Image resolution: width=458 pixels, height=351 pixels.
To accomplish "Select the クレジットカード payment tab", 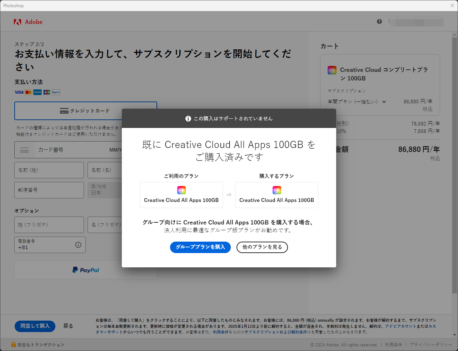I will tap(86, 111).
